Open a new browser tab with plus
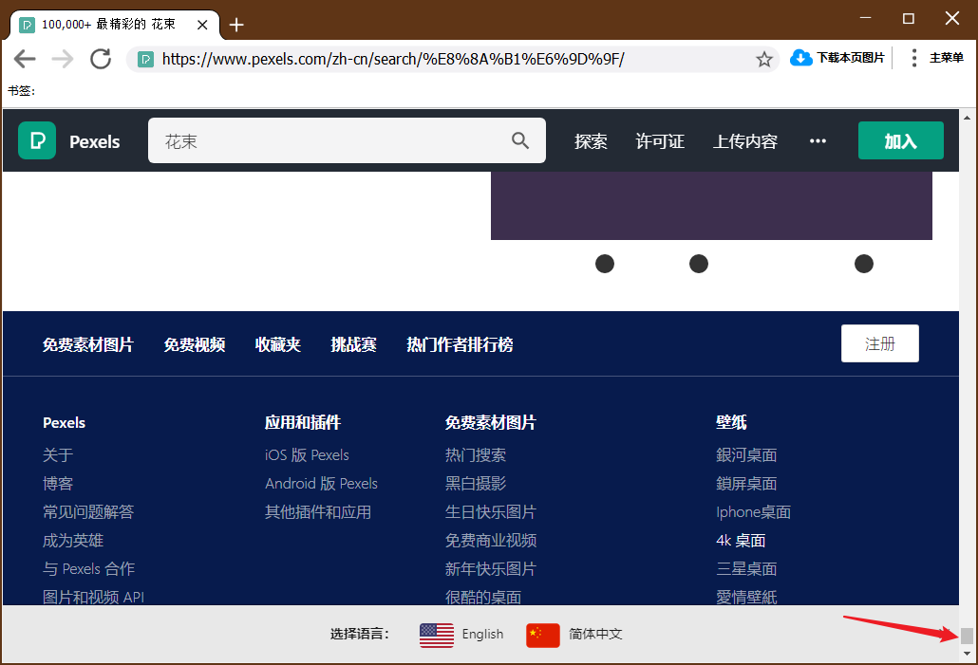Viewport: 978px width, 665px height. click(236, 25)
